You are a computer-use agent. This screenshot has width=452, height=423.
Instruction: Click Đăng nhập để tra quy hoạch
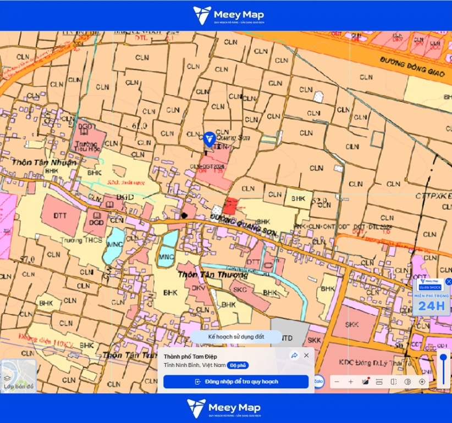pos(236,382)
